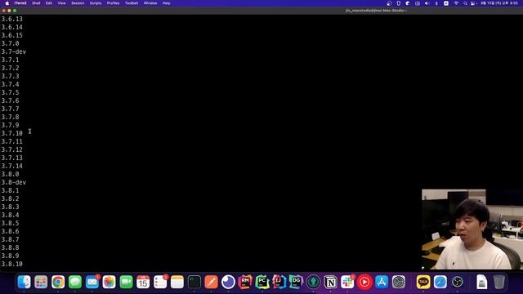This screenshot has height=294, width=523.
Task: Click the volume icon in menu bar
Action: point(427,3)
